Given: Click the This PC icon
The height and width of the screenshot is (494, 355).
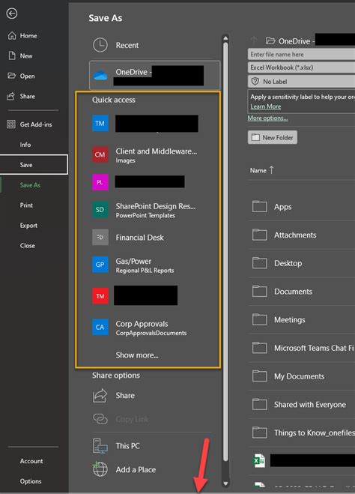Looking at the screenshot, I should [x=100, y=446].
